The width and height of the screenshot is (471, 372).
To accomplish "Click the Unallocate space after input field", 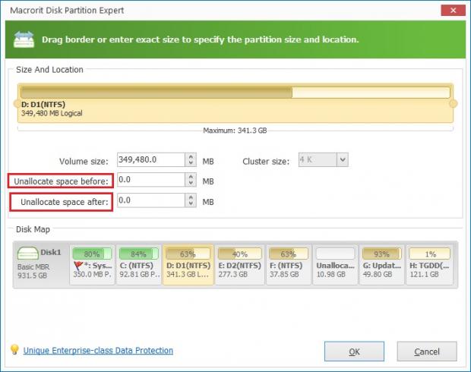I will (x=150, y=201).
